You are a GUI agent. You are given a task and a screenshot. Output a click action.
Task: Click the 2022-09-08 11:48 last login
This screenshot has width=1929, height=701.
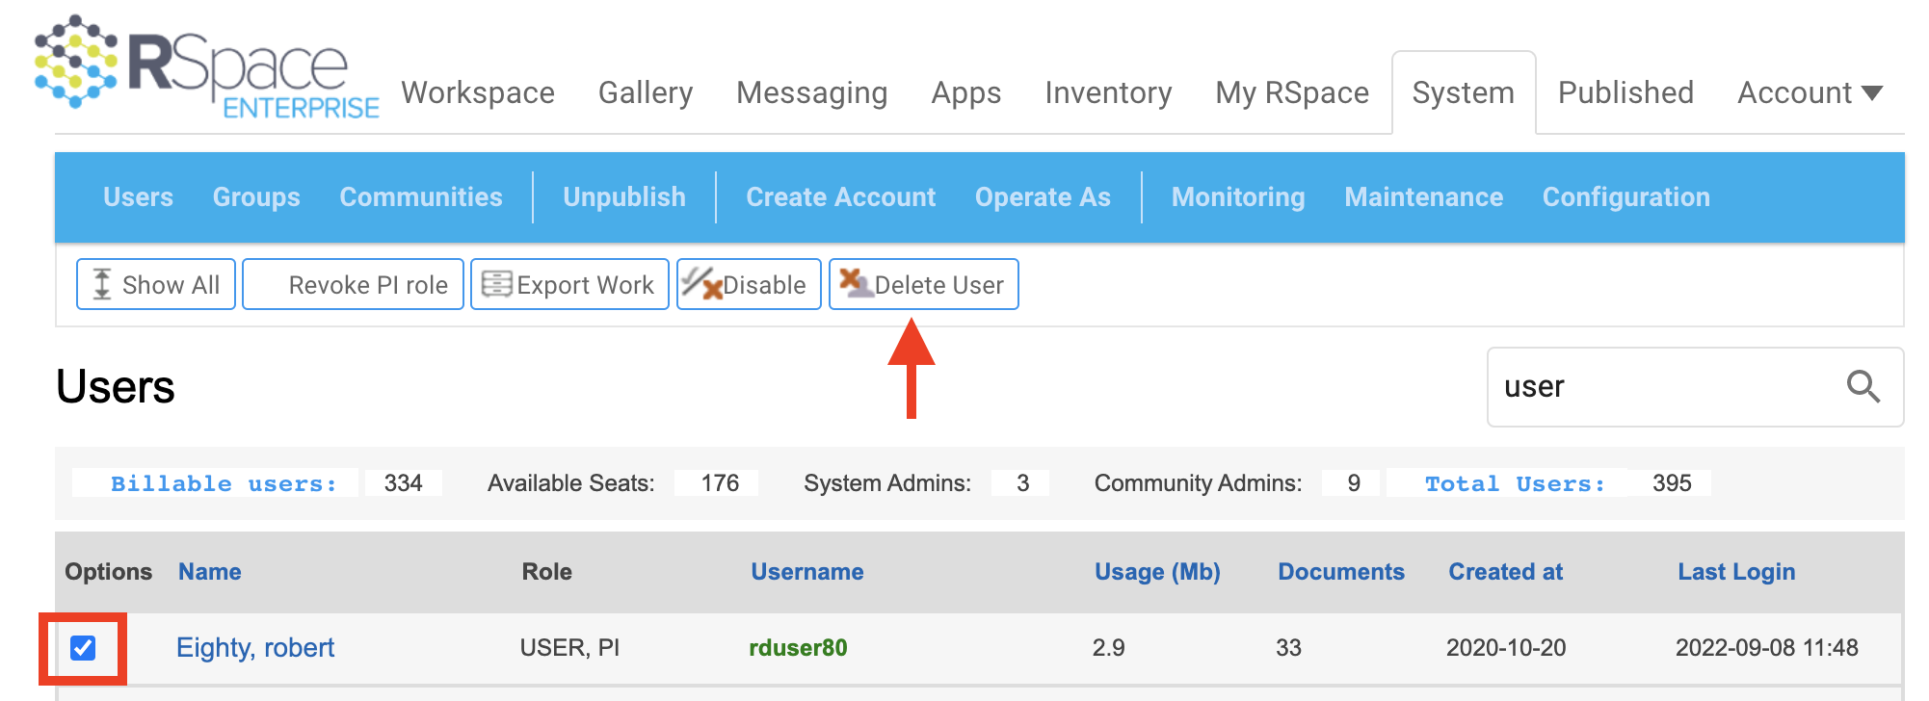coord(1767,648)
